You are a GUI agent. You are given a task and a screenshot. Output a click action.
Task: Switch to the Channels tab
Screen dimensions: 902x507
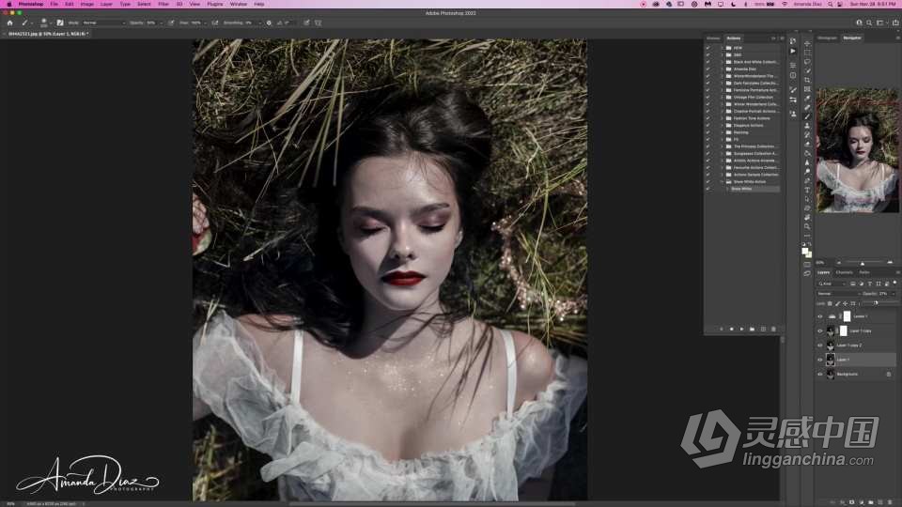pyautogui.click(x=844, y=272)
